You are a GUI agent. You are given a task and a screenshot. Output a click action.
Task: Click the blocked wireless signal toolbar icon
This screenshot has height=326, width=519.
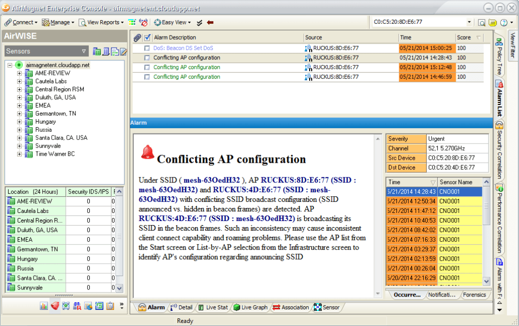[x=143, y=22]
